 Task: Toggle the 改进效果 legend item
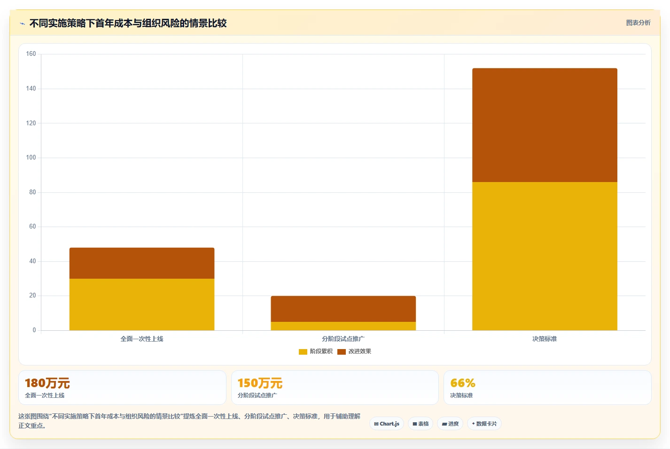(x=354, y=351)
